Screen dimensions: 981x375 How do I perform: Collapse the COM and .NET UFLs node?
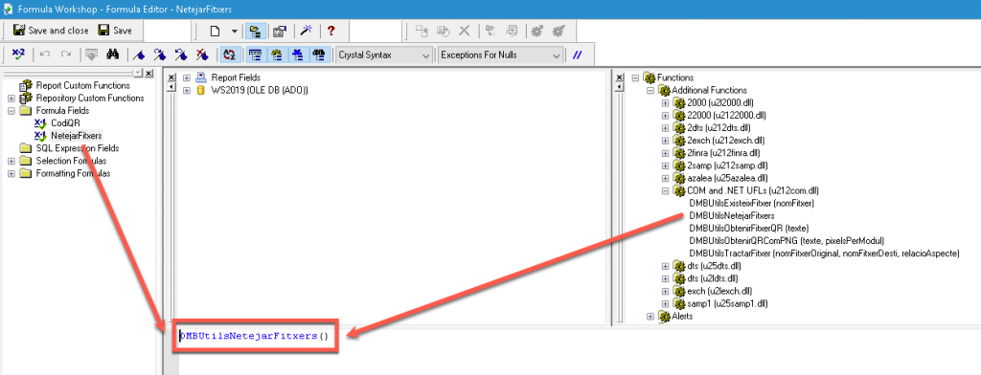665,190
